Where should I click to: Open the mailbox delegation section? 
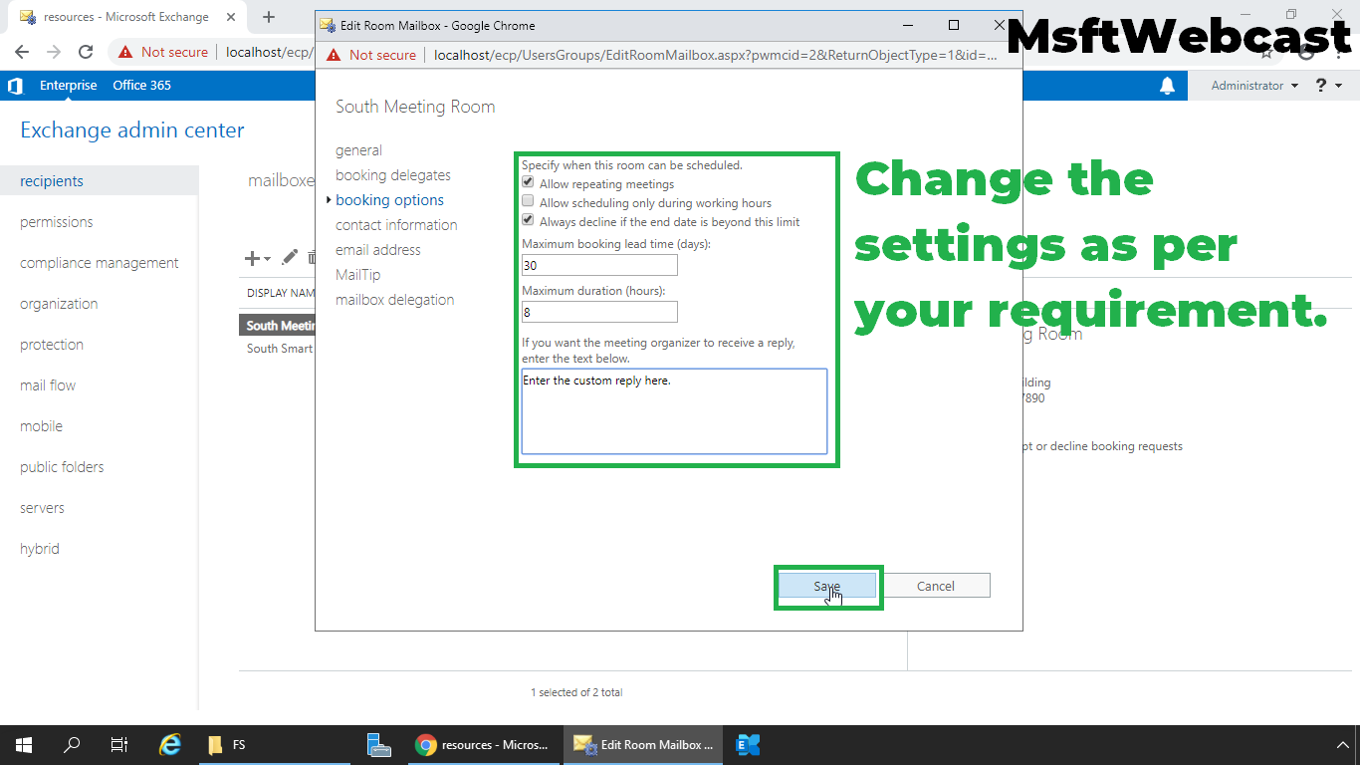click(395, 300)
